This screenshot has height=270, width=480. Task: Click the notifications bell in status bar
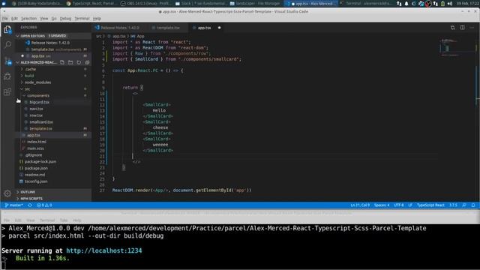pos(473,205)
